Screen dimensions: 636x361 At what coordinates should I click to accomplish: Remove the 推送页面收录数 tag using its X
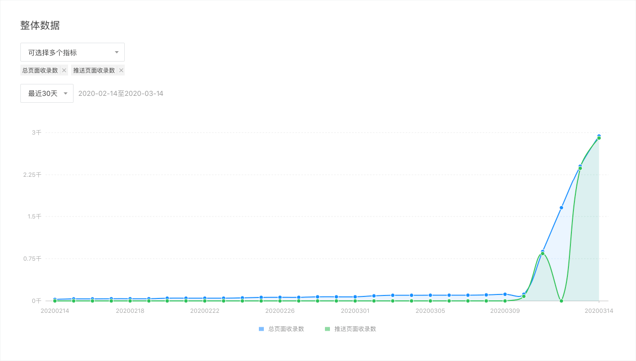[x=121, y=71]
